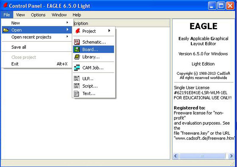This screenshot has width=237, height=167.
Task: Click the info panel scroll right arrow
Action: click(231, 156)
